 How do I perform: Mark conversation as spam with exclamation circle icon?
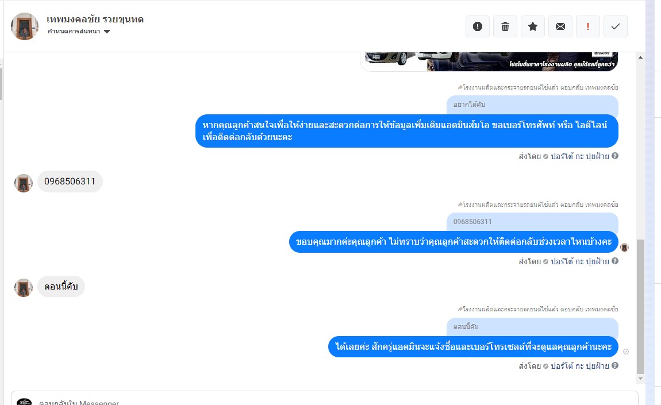click(477, 26)
